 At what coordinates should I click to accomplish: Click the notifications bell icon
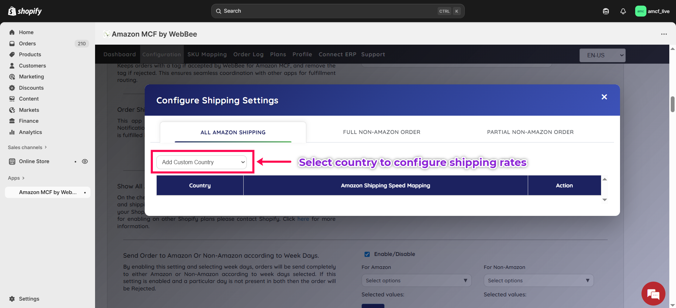tap(623, 11)
